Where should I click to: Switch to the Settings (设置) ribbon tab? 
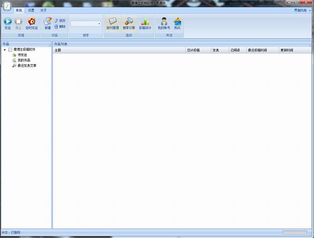pos(31,10)
